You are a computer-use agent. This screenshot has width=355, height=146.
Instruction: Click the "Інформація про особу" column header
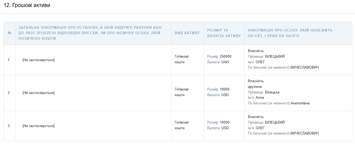pyautogui.click(x=290, y=33)
